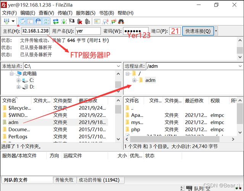Open 文件(F) menu
This screenshot has height=191, width=244.
pos(9,13)
